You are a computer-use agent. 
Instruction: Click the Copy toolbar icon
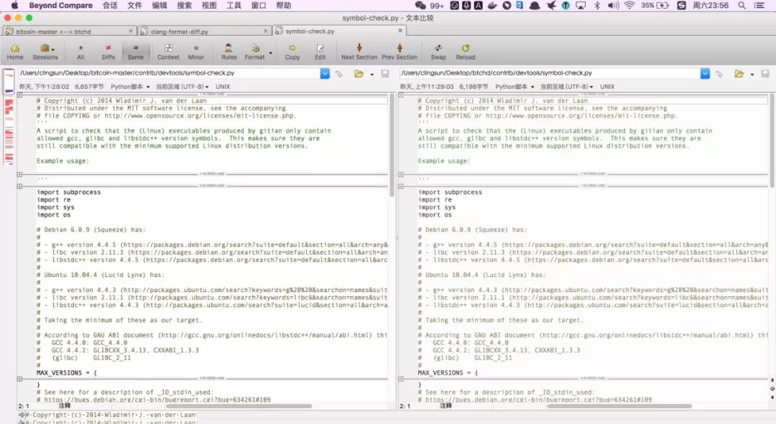coord(292,52)
